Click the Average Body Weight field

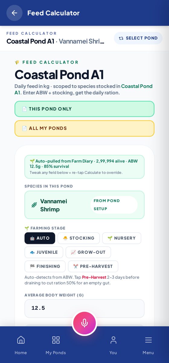pos(84,308)
